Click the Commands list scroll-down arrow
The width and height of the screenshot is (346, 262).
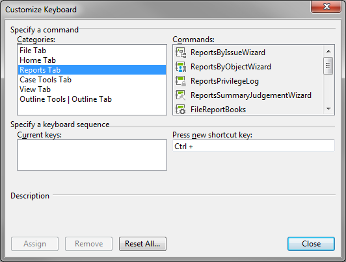tap(328, 109)
